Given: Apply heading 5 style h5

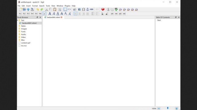Looking at the screenshot, I should (36, 14).
